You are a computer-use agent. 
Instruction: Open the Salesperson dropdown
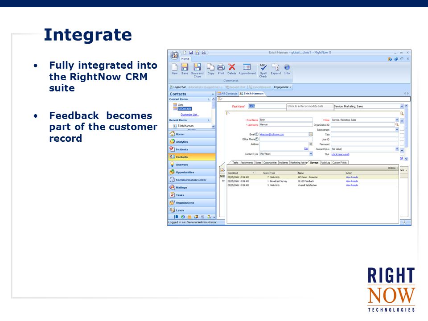[397, 130]
